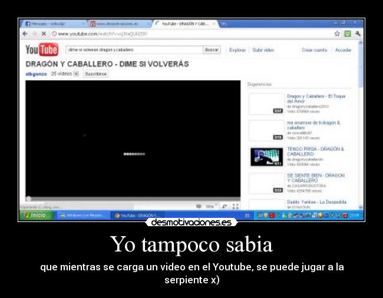Open a new tab with plus button
The width and height of the screenshot is (383, 298).
tap(223, 24)
